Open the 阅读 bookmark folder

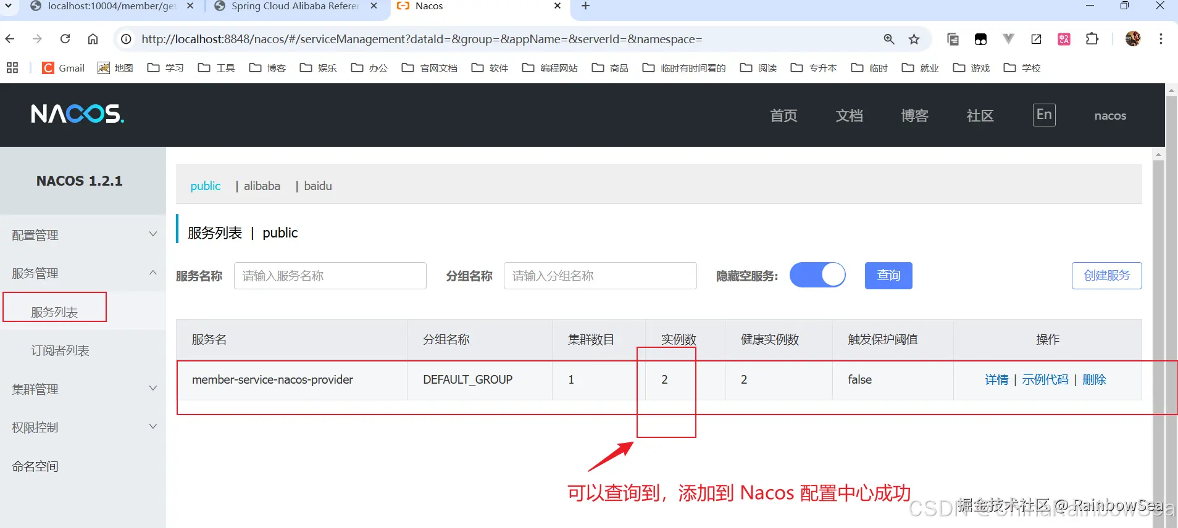758,68
